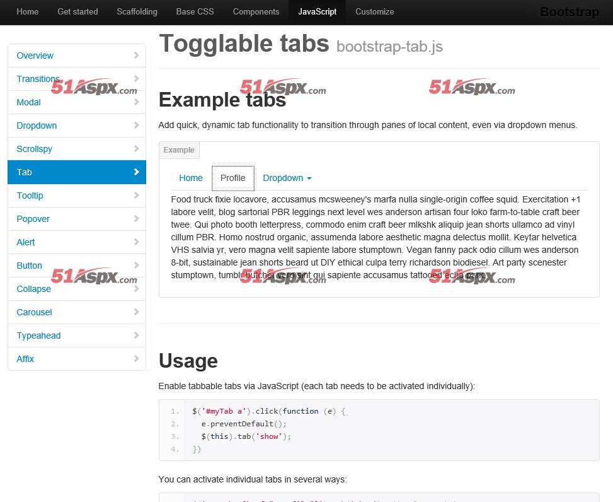
Task: Click 'Add quick, dynamic tab functionality' description
Action: click(368, 125)
